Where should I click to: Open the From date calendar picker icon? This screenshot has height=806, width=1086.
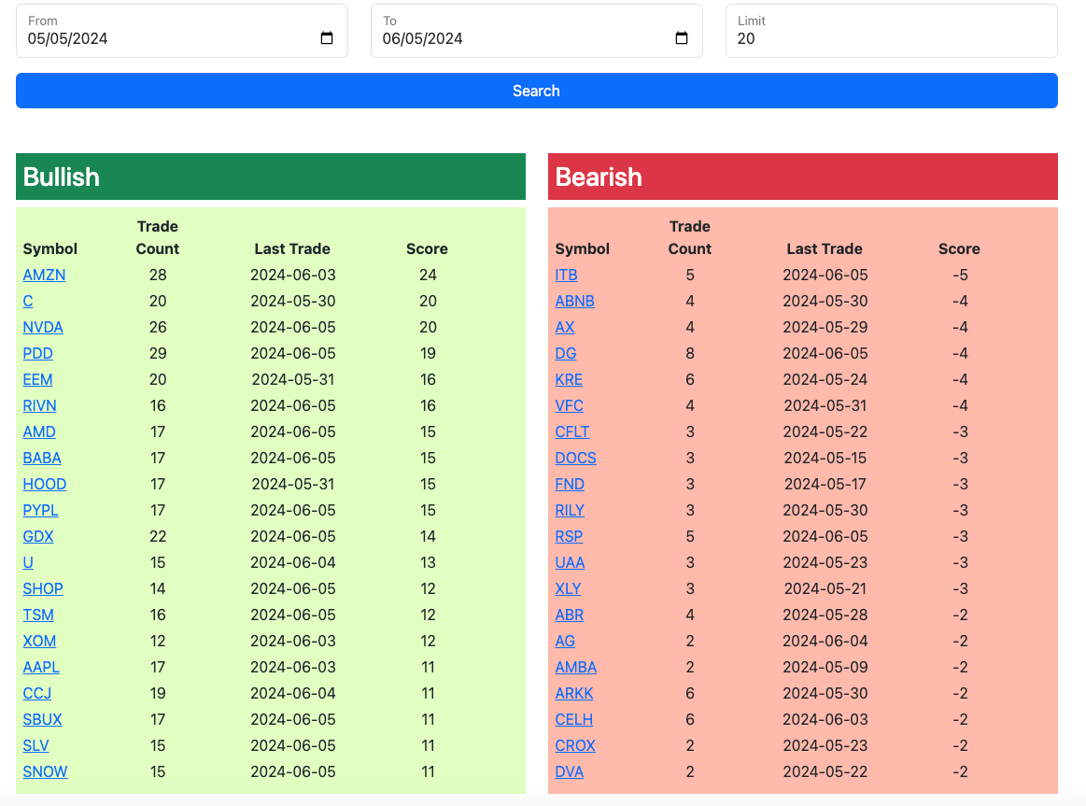[x=327, y=38]
